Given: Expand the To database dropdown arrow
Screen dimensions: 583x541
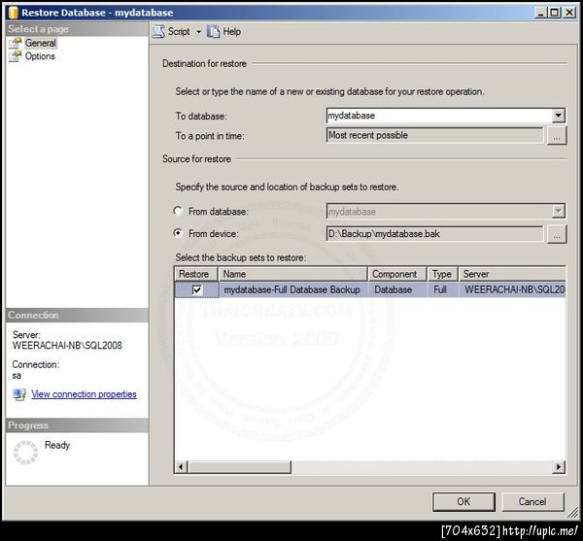Looking at the screenshot, I should [x=558, y=116].
